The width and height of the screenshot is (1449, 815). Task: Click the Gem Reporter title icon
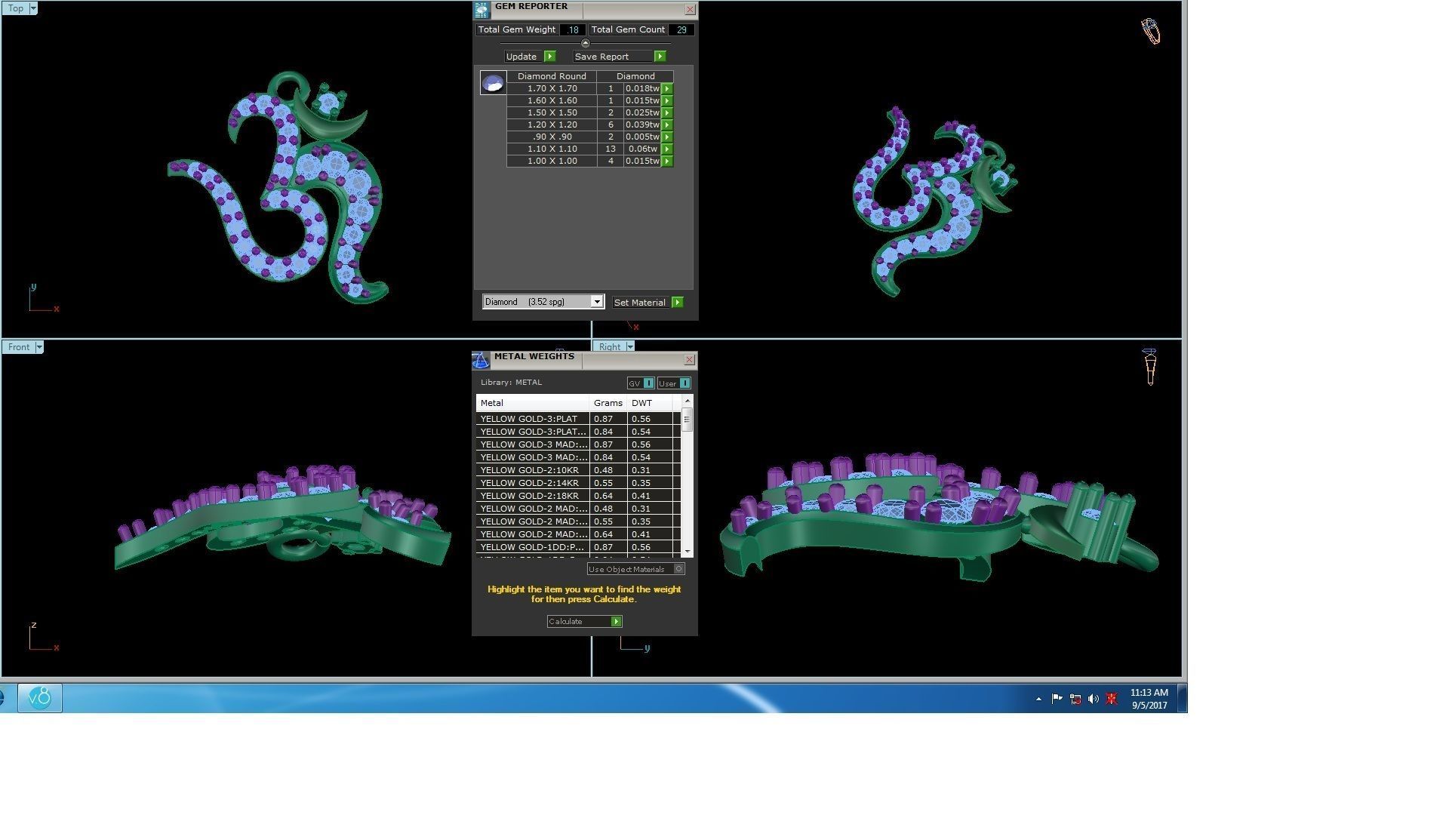(x=481, y=10)
